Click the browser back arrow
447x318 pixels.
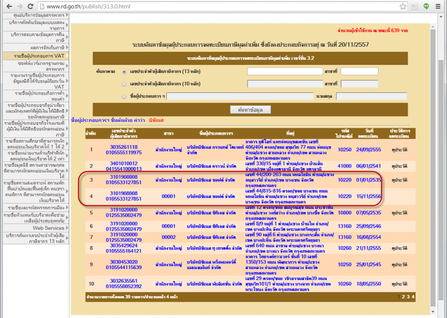click(x=7, y=7)
